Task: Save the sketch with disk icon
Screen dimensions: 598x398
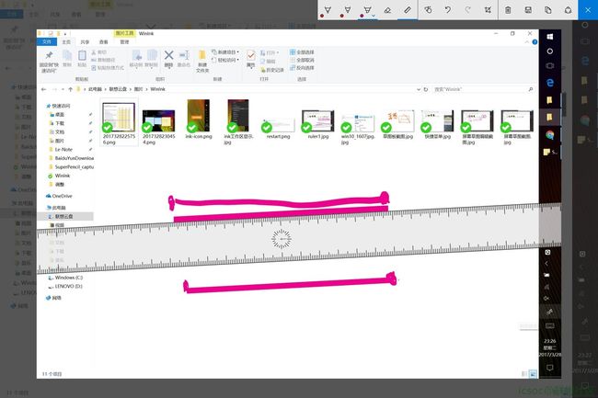Action: point(528,10)
